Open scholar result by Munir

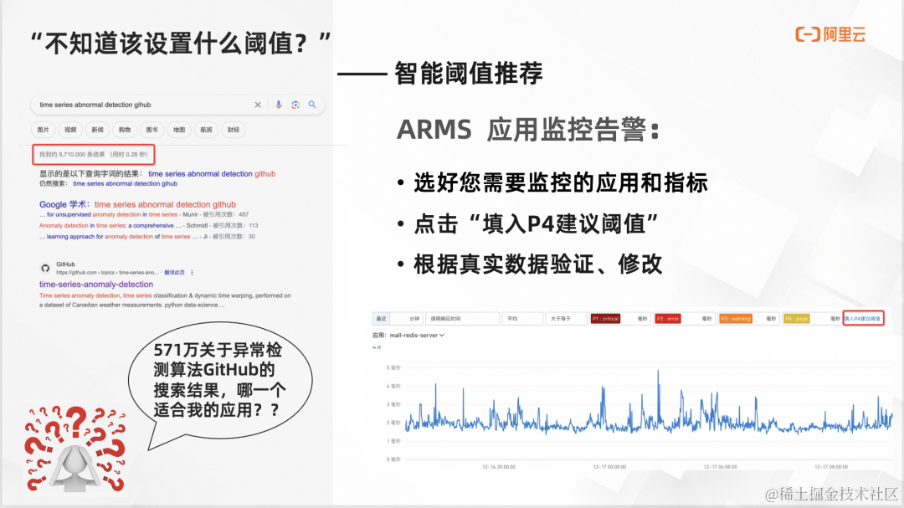click(x=108, y=214)
